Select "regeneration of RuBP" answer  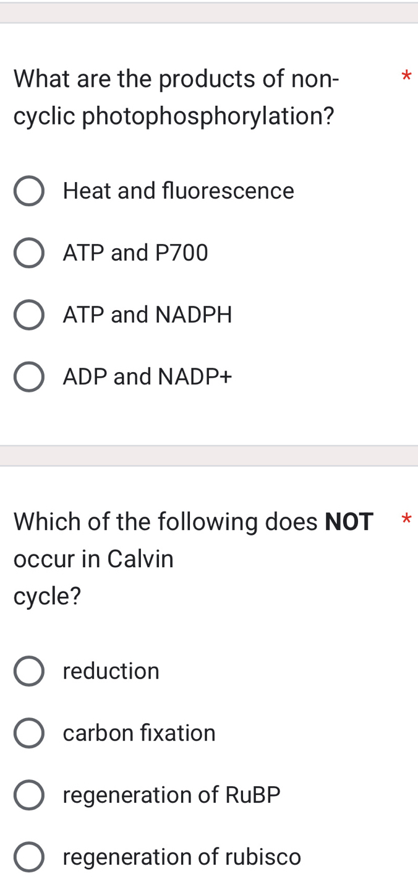click(28, 796)
